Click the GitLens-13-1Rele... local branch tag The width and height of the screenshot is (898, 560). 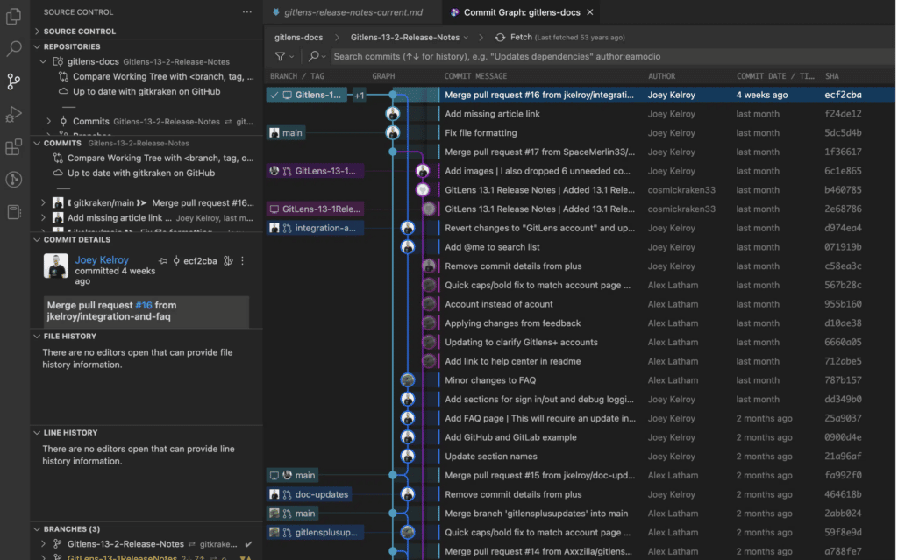pyautogui.click(x=315, y=209)
